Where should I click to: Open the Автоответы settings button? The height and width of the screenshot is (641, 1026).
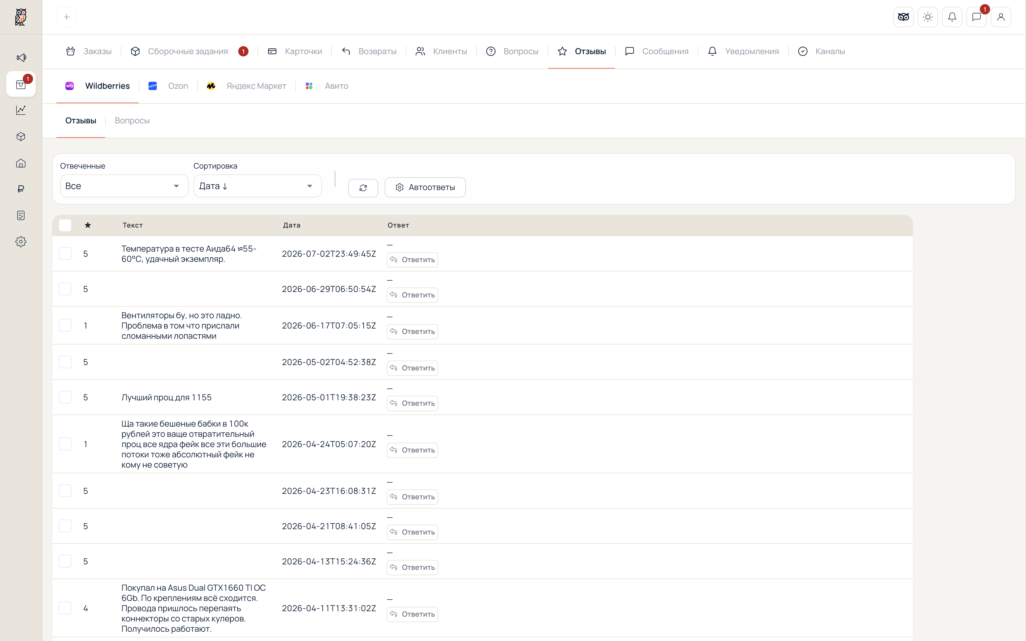(x=425, y=187)
